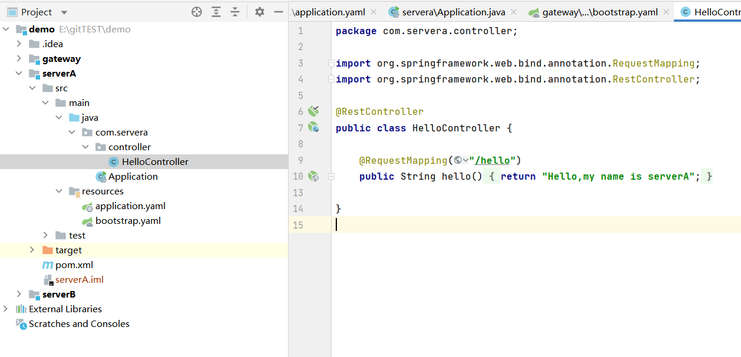Click the "Hello,my name is serverA" string
The image size is (741, 357).
pos(618,176)
